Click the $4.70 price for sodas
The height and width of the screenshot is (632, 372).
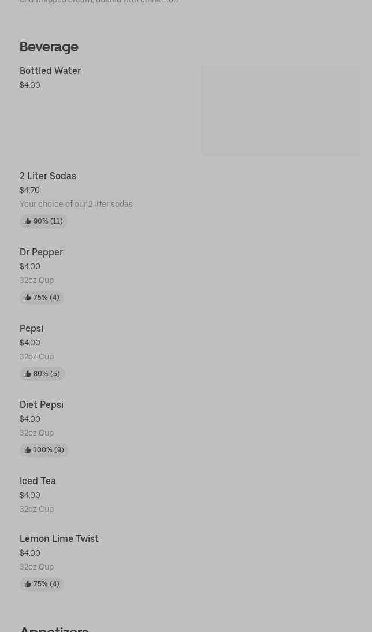[x=30, y=190]
